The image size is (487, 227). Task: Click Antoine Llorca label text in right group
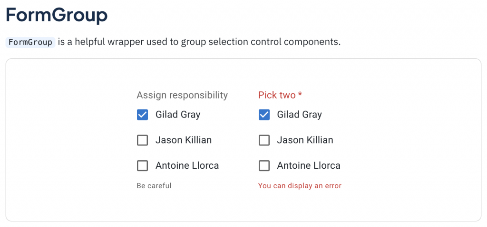pyautogui.click(x=309, y=166)
